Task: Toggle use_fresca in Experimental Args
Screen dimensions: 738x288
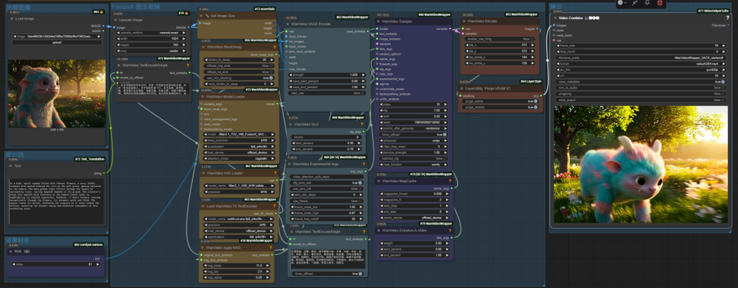Action: coord(327,201)
